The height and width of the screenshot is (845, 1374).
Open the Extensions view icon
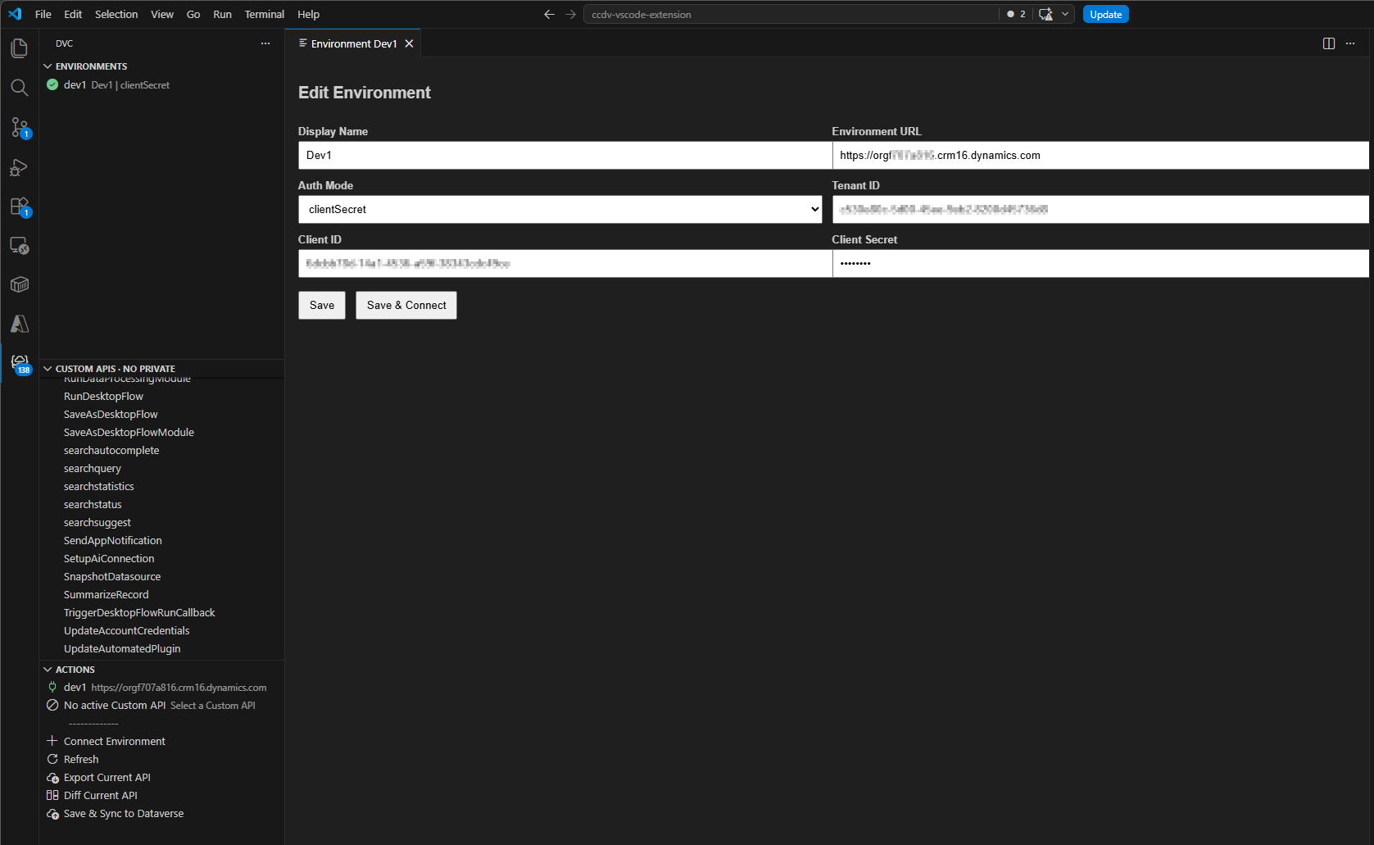pyautogui.click(x=20, y=207)
